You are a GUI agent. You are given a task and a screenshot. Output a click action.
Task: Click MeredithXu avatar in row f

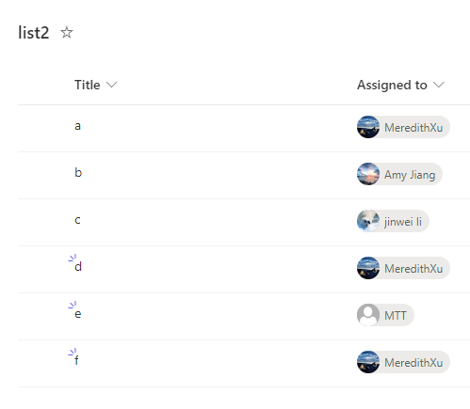[x=368, y=362]
